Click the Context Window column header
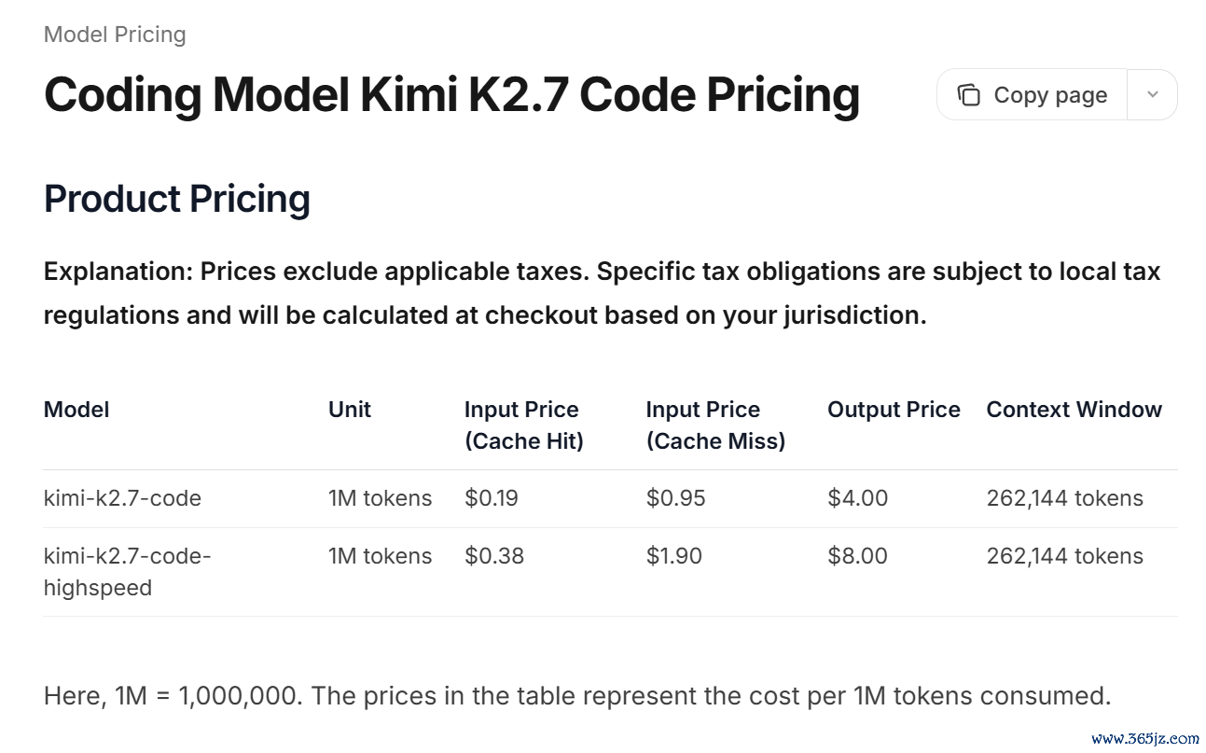Screen dimensions: 1206x753 point(1074,410)
